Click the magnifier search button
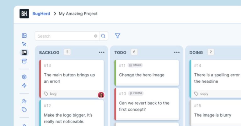 pos(103,36)
